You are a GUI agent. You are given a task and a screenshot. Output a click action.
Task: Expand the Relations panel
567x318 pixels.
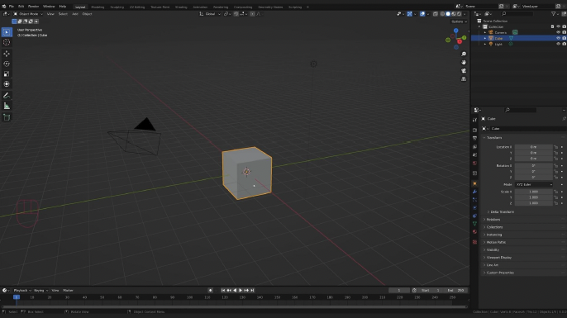[x=493, y=220]
